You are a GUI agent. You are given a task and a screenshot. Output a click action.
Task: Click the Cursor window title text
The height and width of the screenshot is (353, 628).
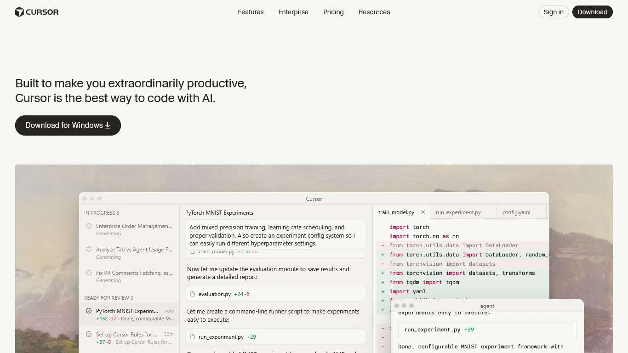(x=314, y=199)
